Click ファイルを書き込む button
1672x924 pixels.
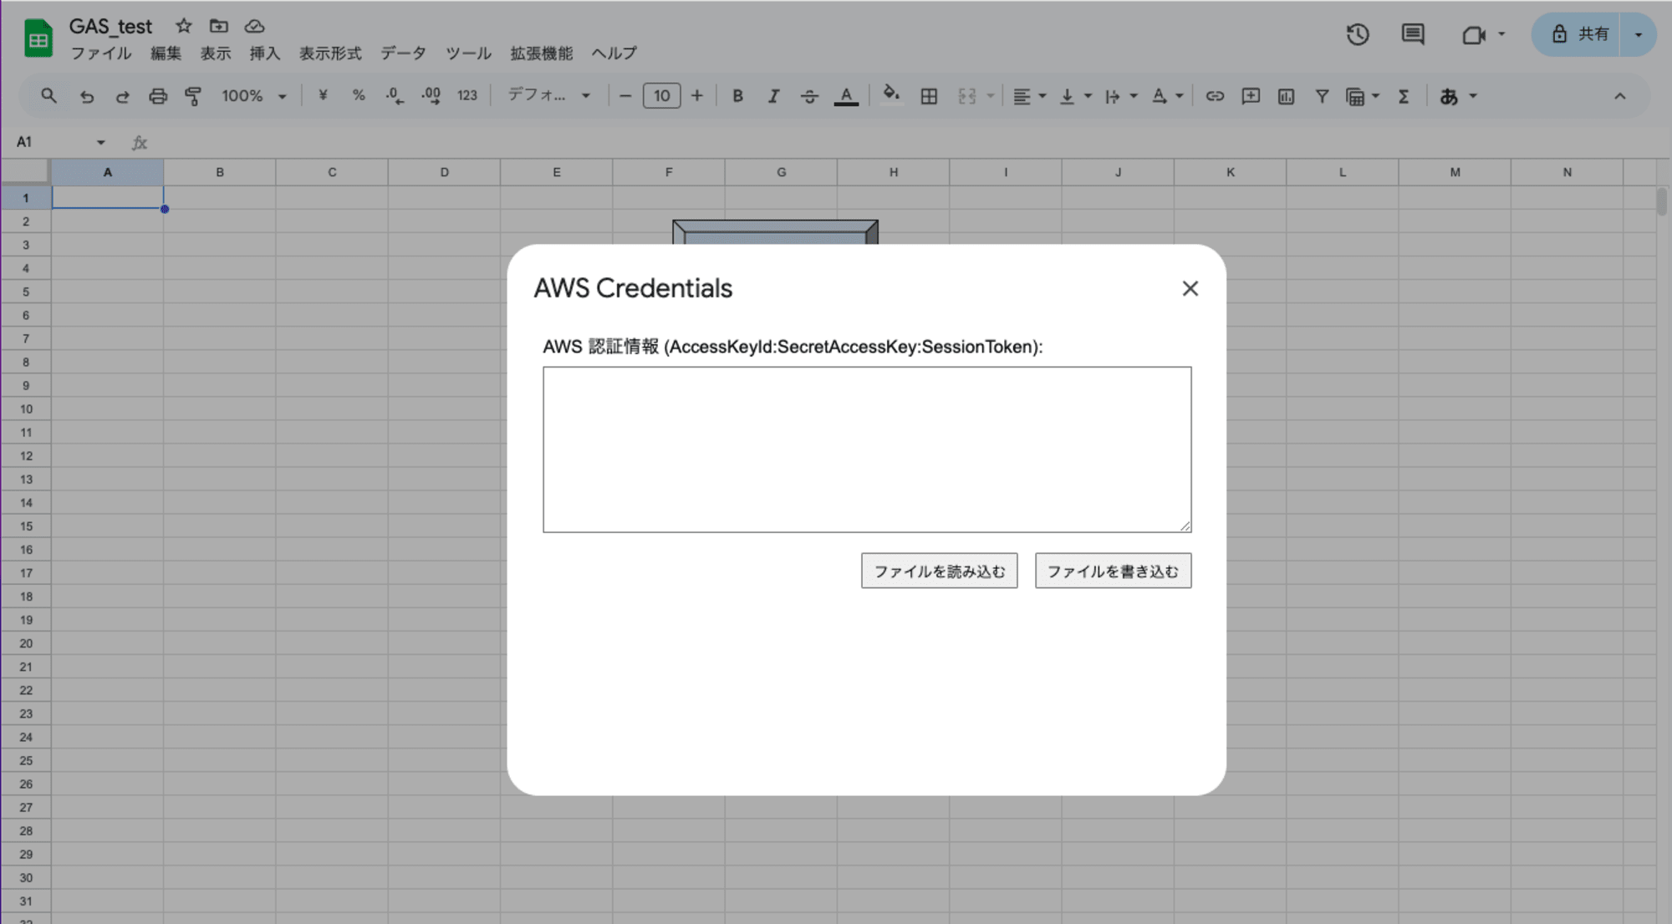[x=1113, y=571]
